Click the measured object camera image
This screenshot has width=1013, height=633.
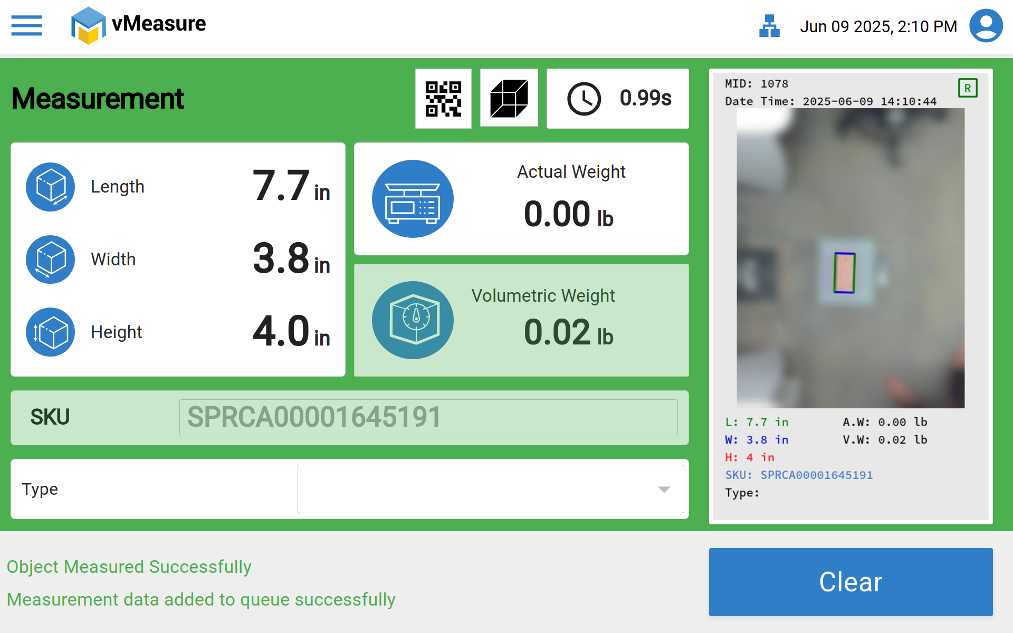click(850, 258)
